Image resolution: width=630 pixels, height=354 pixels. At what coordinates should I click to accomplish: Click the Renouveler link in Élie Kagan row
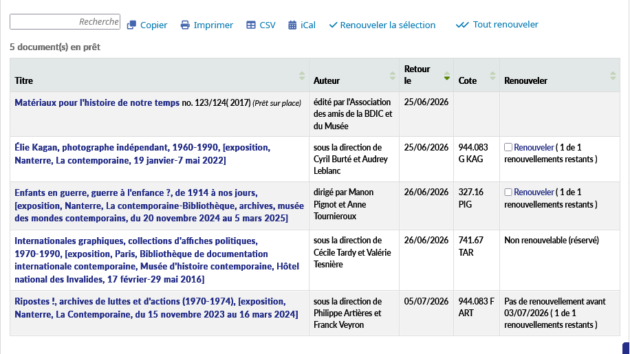pos(534,147)
